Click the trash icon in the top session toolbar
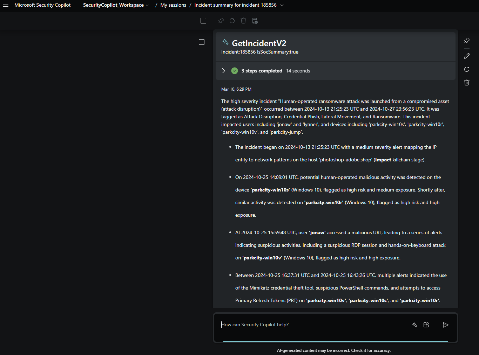The height and width of the screenshot is (355, 479). pos(243,21)
